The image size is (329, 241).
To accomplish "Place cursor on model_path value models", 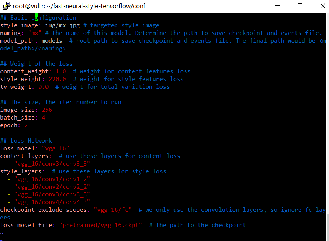I will pyautogui.click(x=52, y=41).
